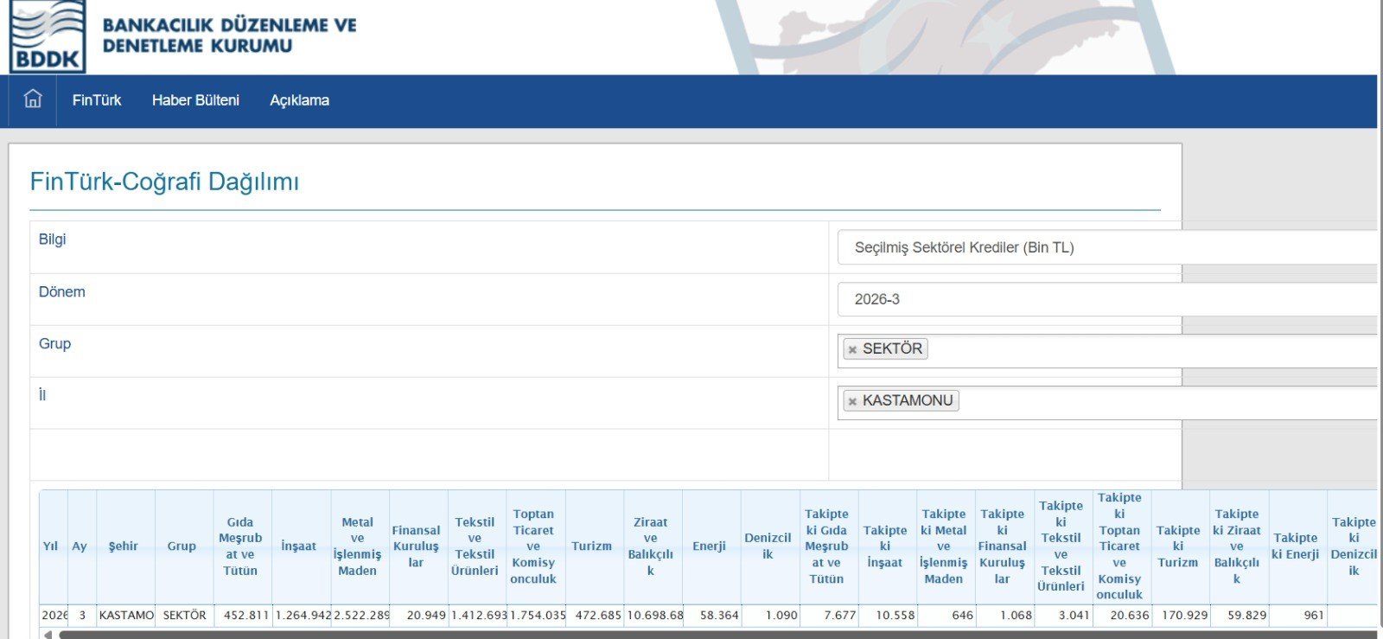Click the Tekstil ve Tekstil Ürünleri column header
The height and width of the screenshot is (639, 1383).
478,546
